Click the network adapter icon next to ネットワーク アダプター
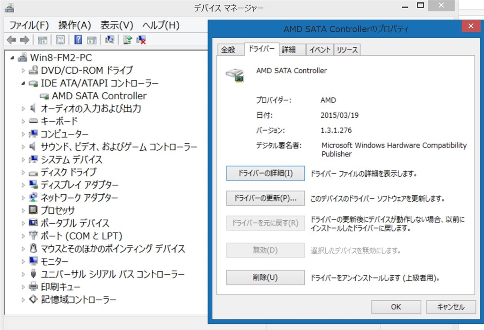This screenshot has height=330, width=484. (x=33, y=197)
